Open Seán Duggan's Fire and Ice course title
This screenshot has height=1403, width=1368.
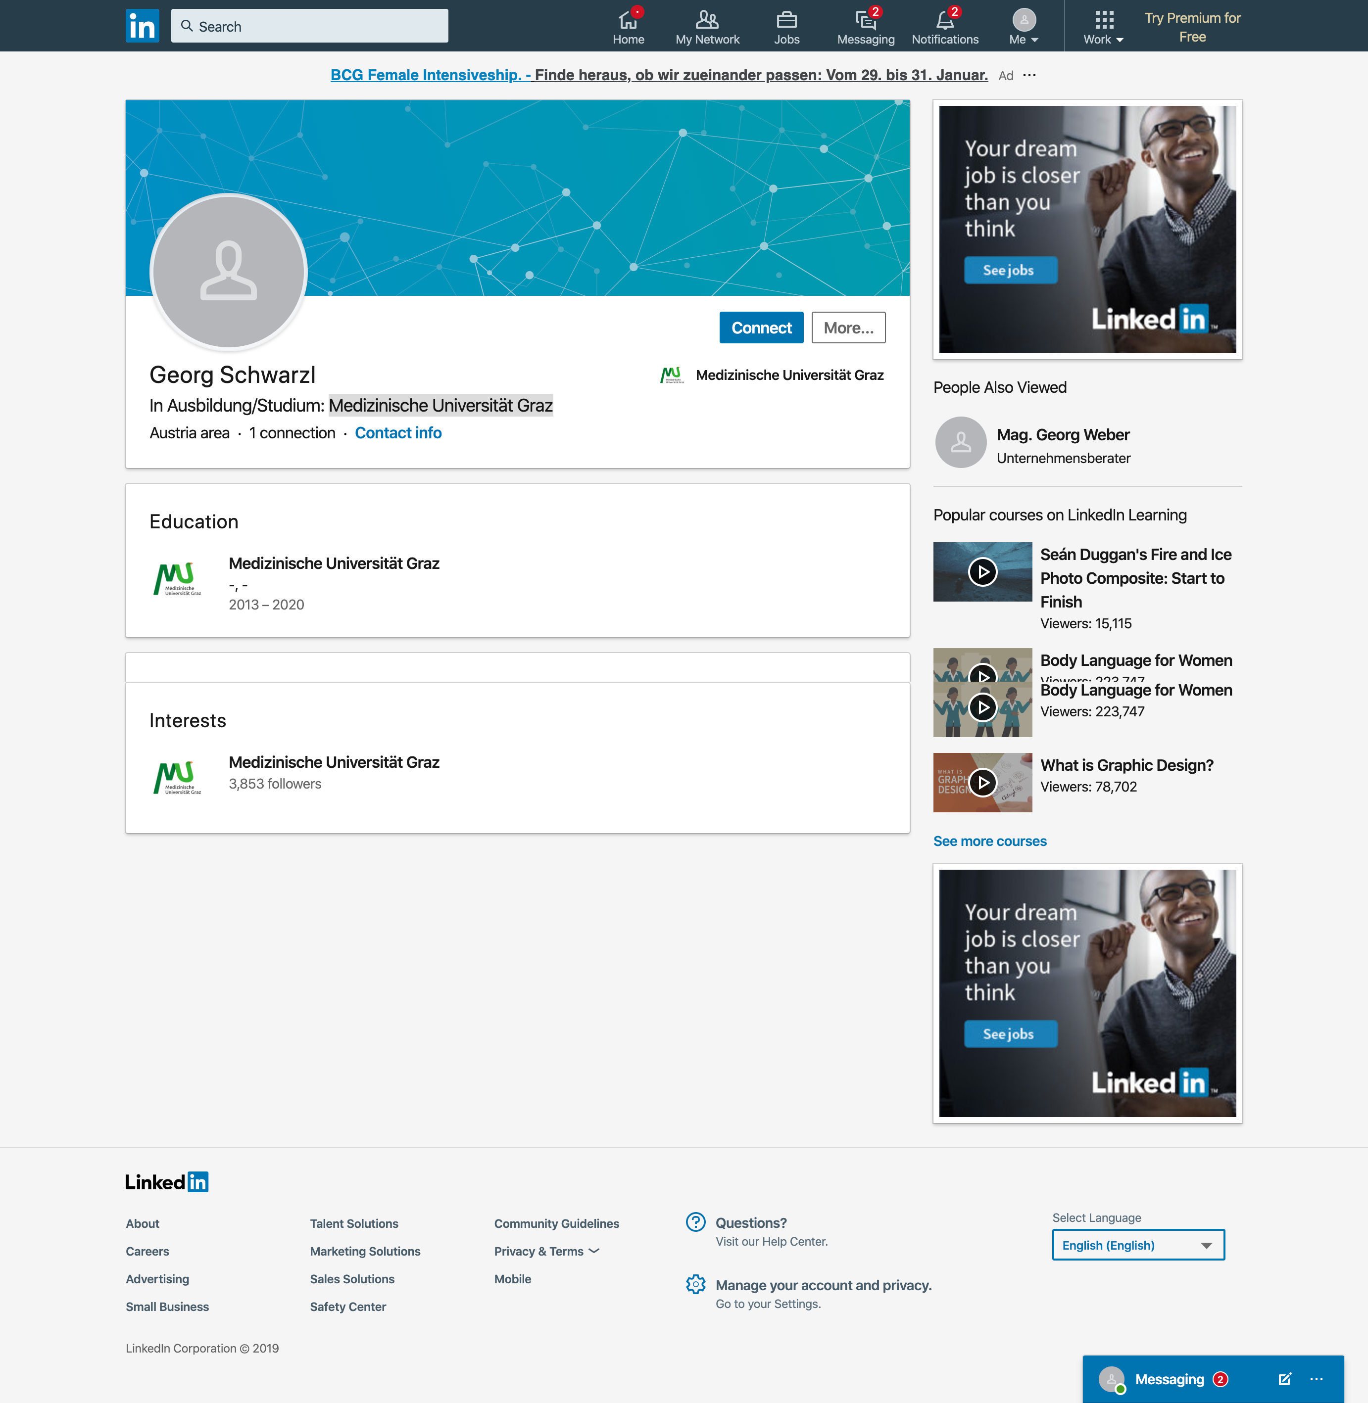(1136, 578)
